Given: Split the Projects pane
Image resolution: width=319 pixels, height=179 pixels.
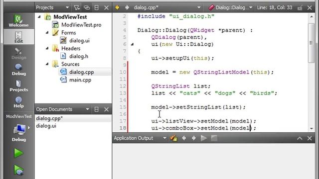Looking at the screenshot, I should pyautogui.click(x=96, y=8).
